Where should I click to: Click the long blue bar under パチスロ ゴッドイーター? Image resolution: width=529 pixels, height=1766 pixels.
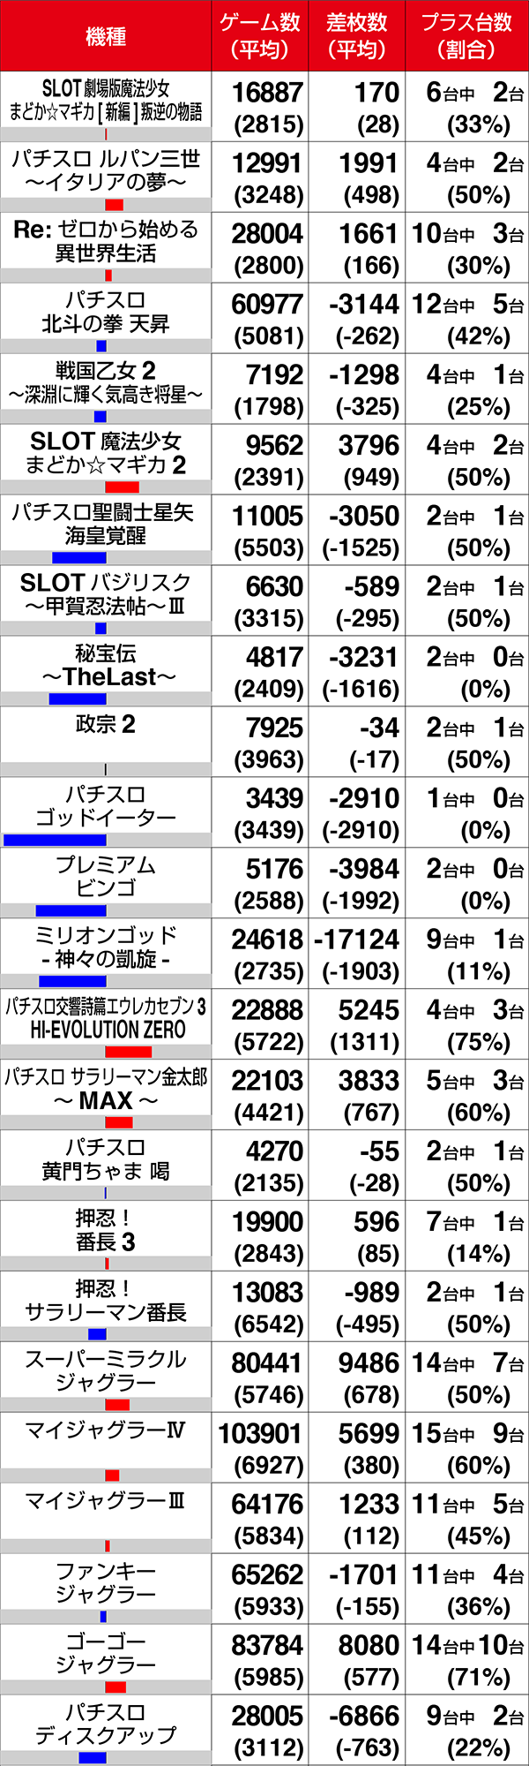55,840
